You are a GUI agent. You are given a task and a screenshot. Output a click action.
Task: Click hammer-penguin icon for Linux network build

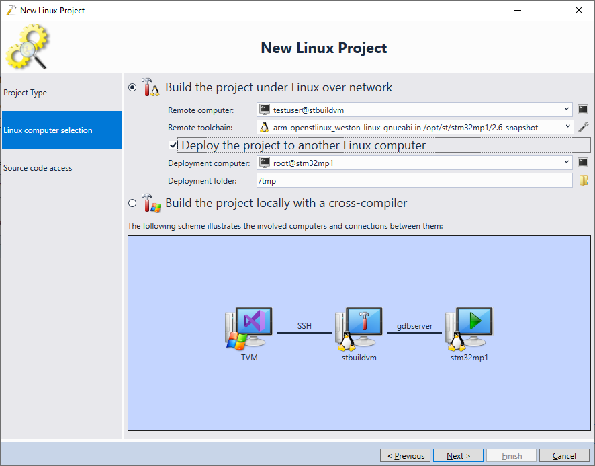(x=150, y=87)
